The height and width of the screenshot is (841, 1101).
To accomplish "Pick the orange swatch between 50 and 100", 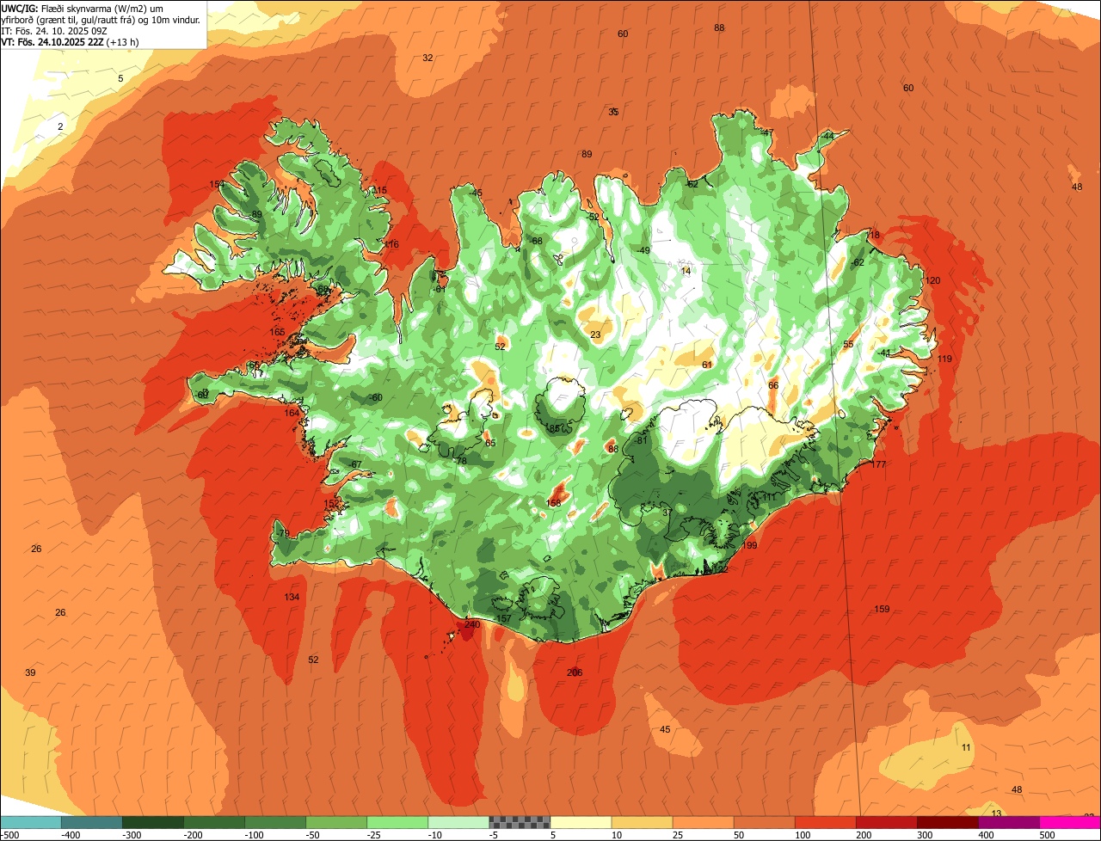I will (764, 821).
